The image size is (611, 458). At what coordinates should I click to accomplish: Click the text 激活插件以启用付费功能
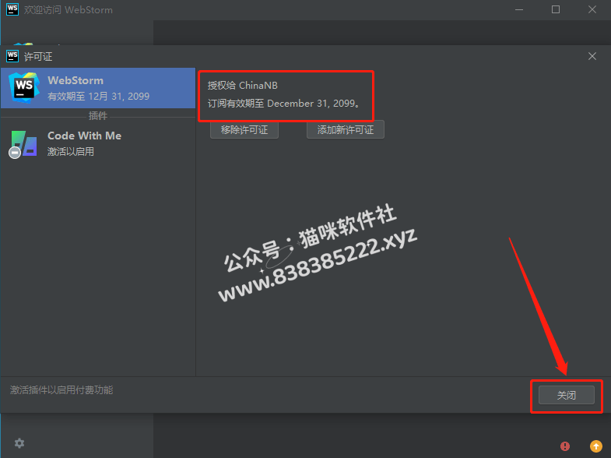[61, 389]
